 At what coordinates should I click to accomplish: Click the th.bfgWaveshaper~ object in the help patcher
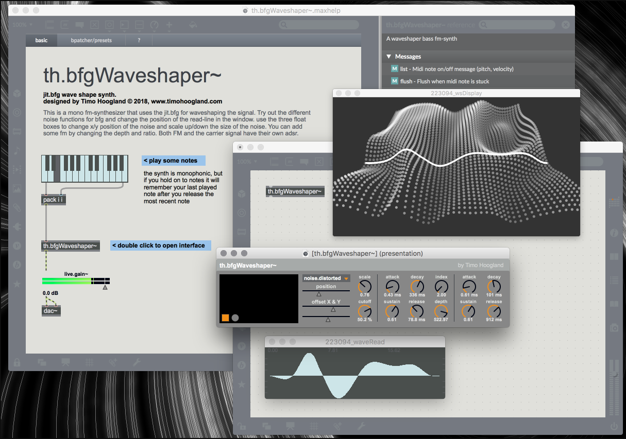[x=70, y=246]
